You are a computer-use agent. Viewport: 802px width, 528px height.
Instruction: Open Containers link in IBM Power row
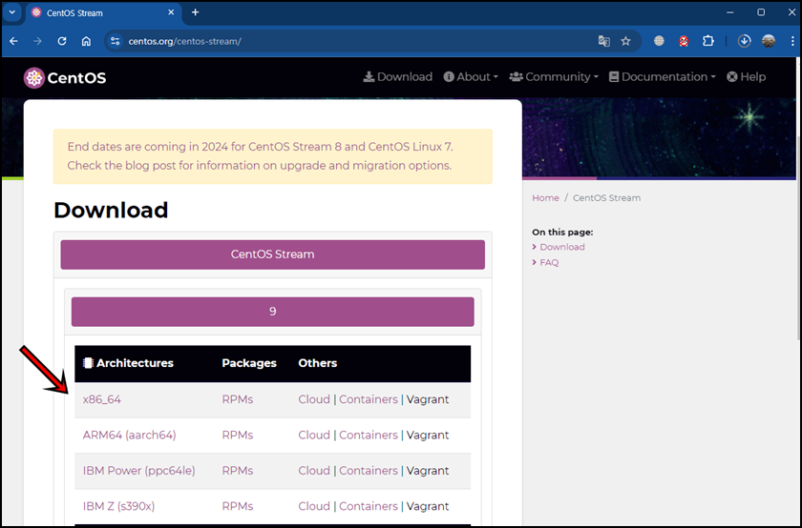369,470
